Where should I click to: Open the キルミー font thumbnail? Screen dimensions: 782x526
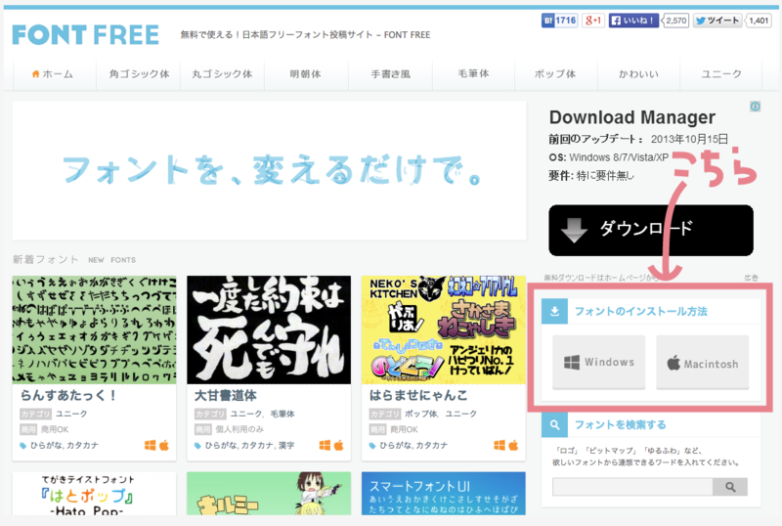tap(269, 494)
